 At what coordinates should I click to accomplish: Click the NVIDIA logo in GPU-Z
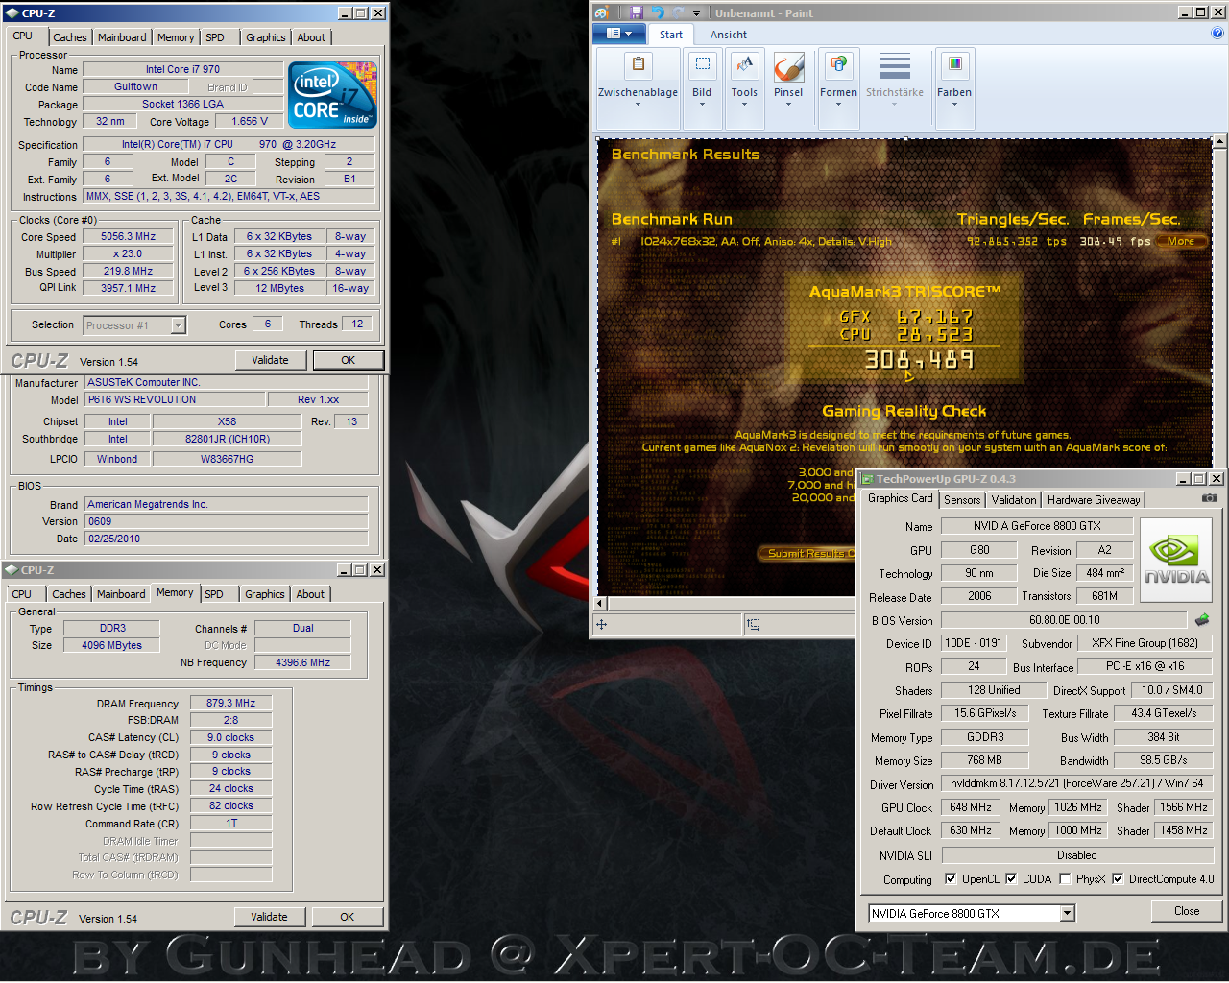[x=1176, y=562]
